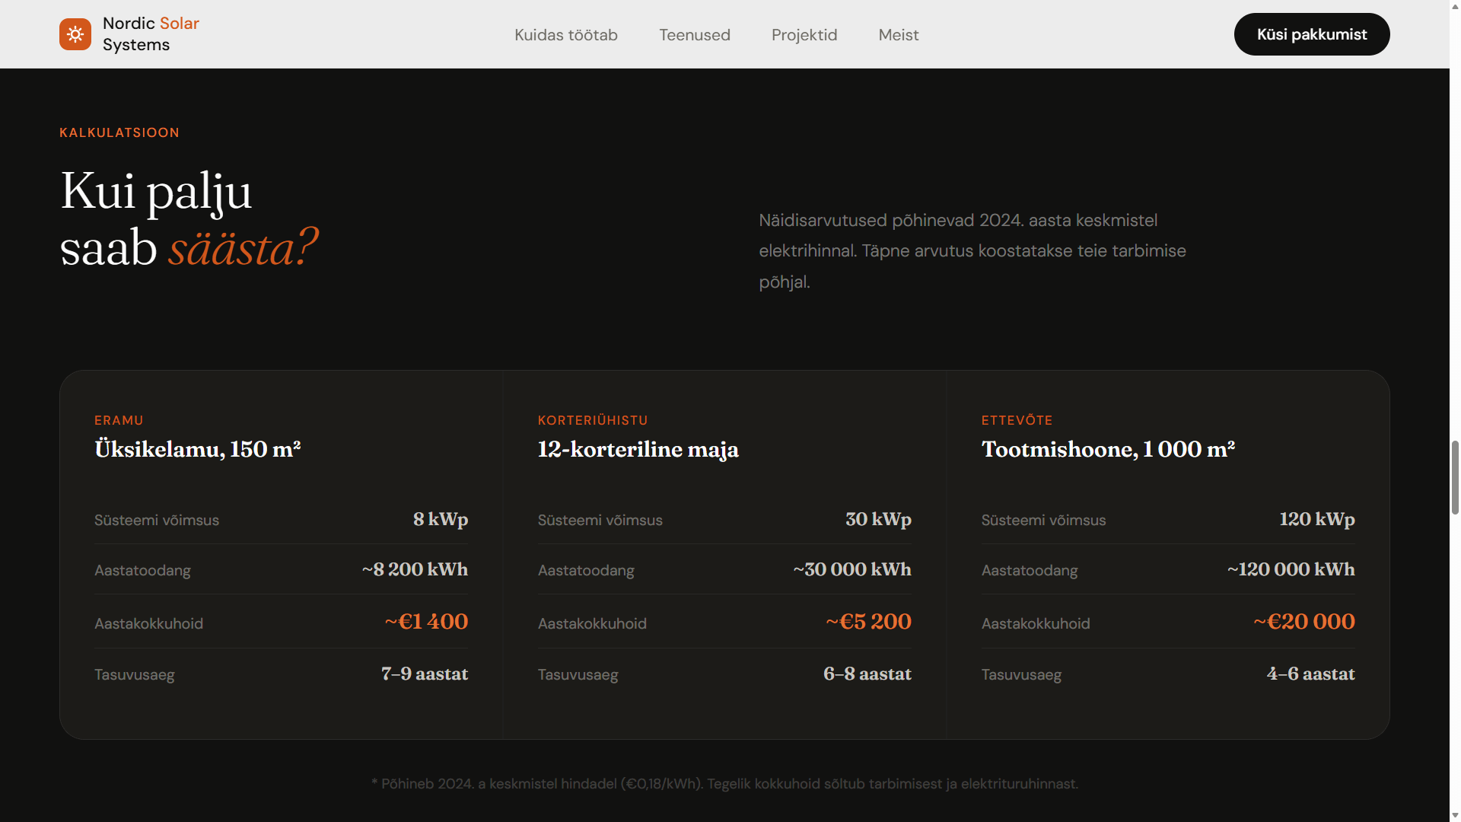Open the Projektid navigation link

804,35
